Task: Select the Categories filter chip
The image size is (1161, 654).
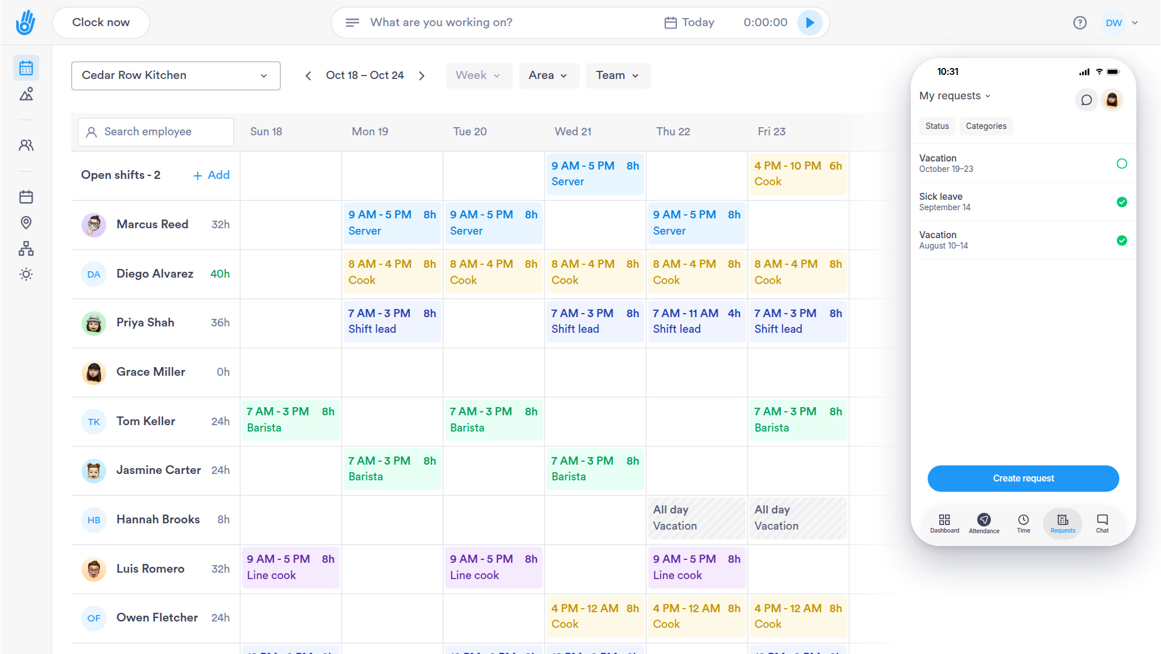Action: pos(986,126)
